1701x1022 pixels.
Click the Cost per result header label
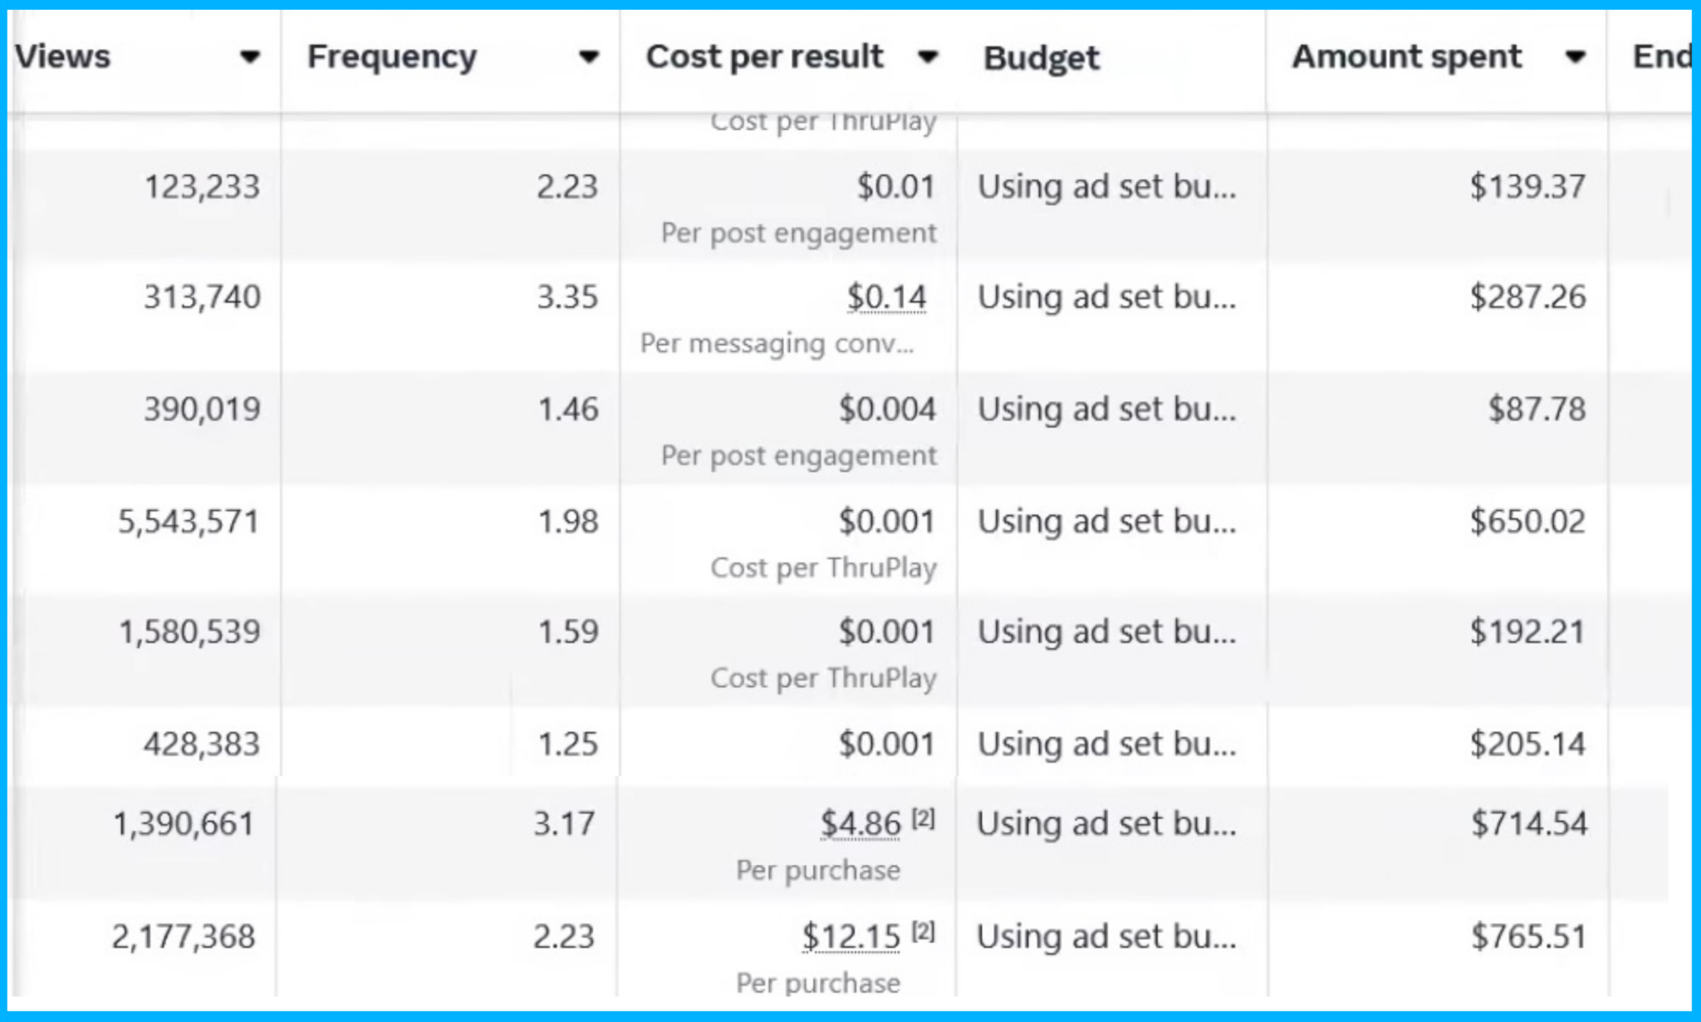[x=765, y=57]
